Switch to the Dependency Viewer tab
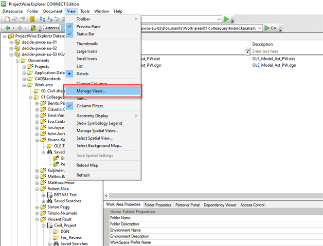The height and width of the screenshot is (246, 323). click(x=220, y=205)
